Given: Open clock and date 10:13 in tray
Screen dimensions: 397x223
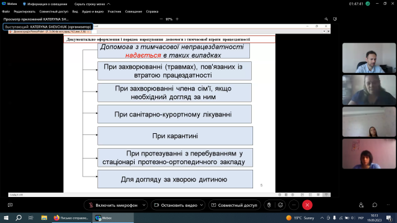Looking at the screenshot, I should click(x=375, y=218).
